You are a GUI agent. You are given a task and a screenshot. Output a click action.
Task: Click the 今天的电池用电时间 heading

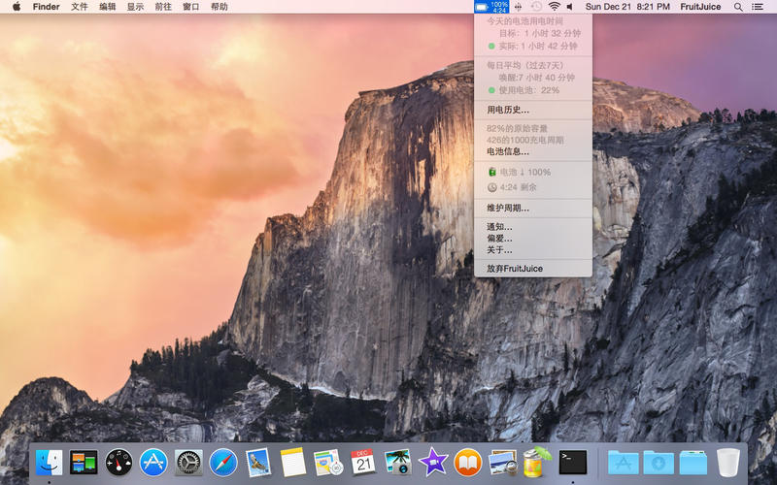524,21
